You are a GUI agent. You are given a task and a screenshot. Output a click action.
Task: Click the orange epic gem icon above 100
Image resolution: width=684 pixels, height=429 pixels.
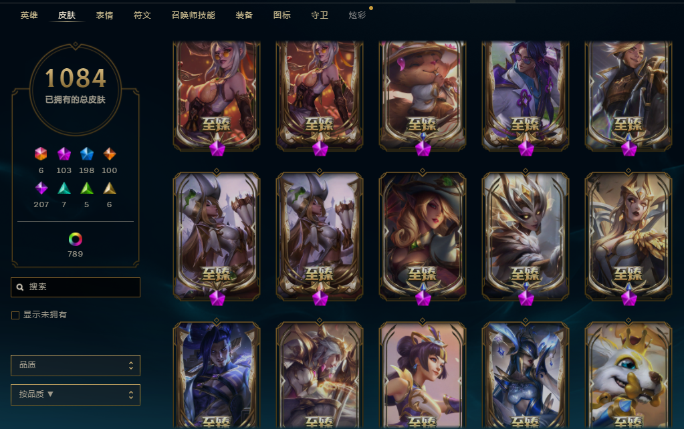click(x=109, y=154)
